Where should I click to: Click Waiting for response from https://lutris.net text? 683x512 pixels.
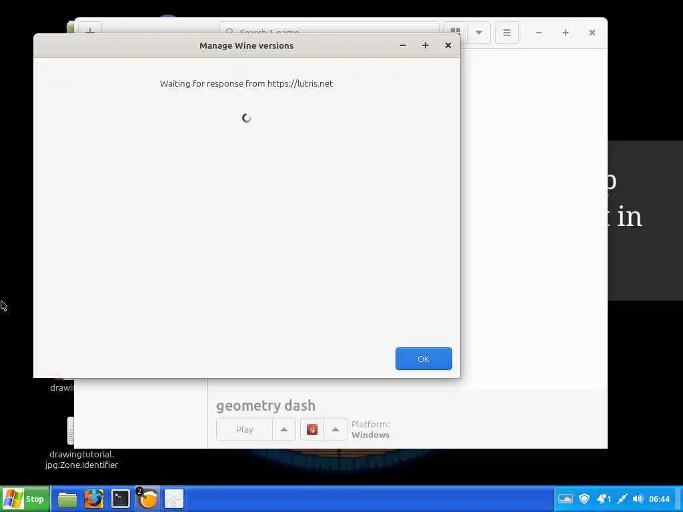click(246, 83)
